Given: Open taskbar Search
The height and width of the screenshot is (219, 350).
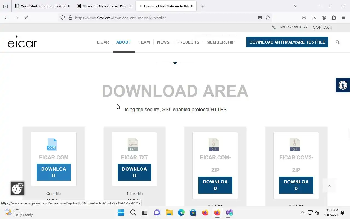Looking at the screenshot, I should coord(133,213).
